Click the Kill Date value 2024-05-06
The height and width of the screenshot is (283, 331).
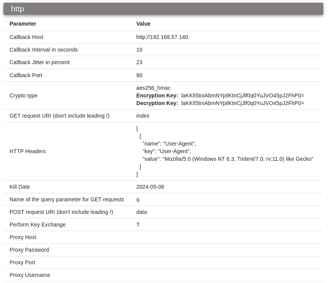pos(150,187)
